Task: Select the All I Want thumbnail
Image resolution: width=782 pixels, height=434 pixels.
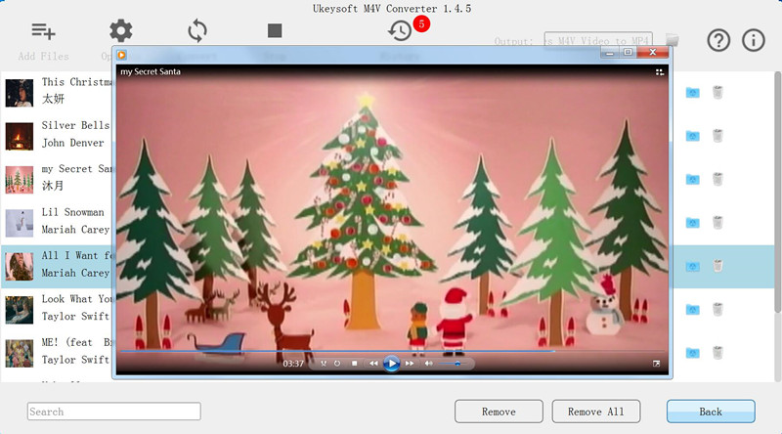Action: 20,266
